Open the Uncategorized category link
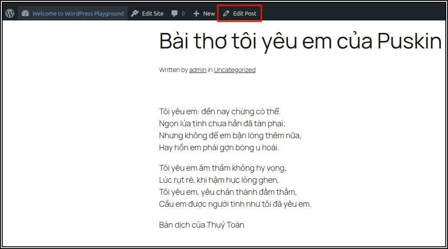The height and width of the screenshot is (249, 448). click(x=235, y=70)
